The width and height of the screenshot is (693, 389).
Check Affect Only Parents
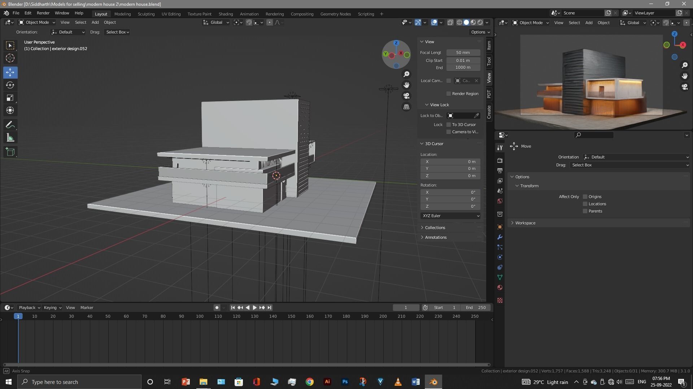coord(585,211)
